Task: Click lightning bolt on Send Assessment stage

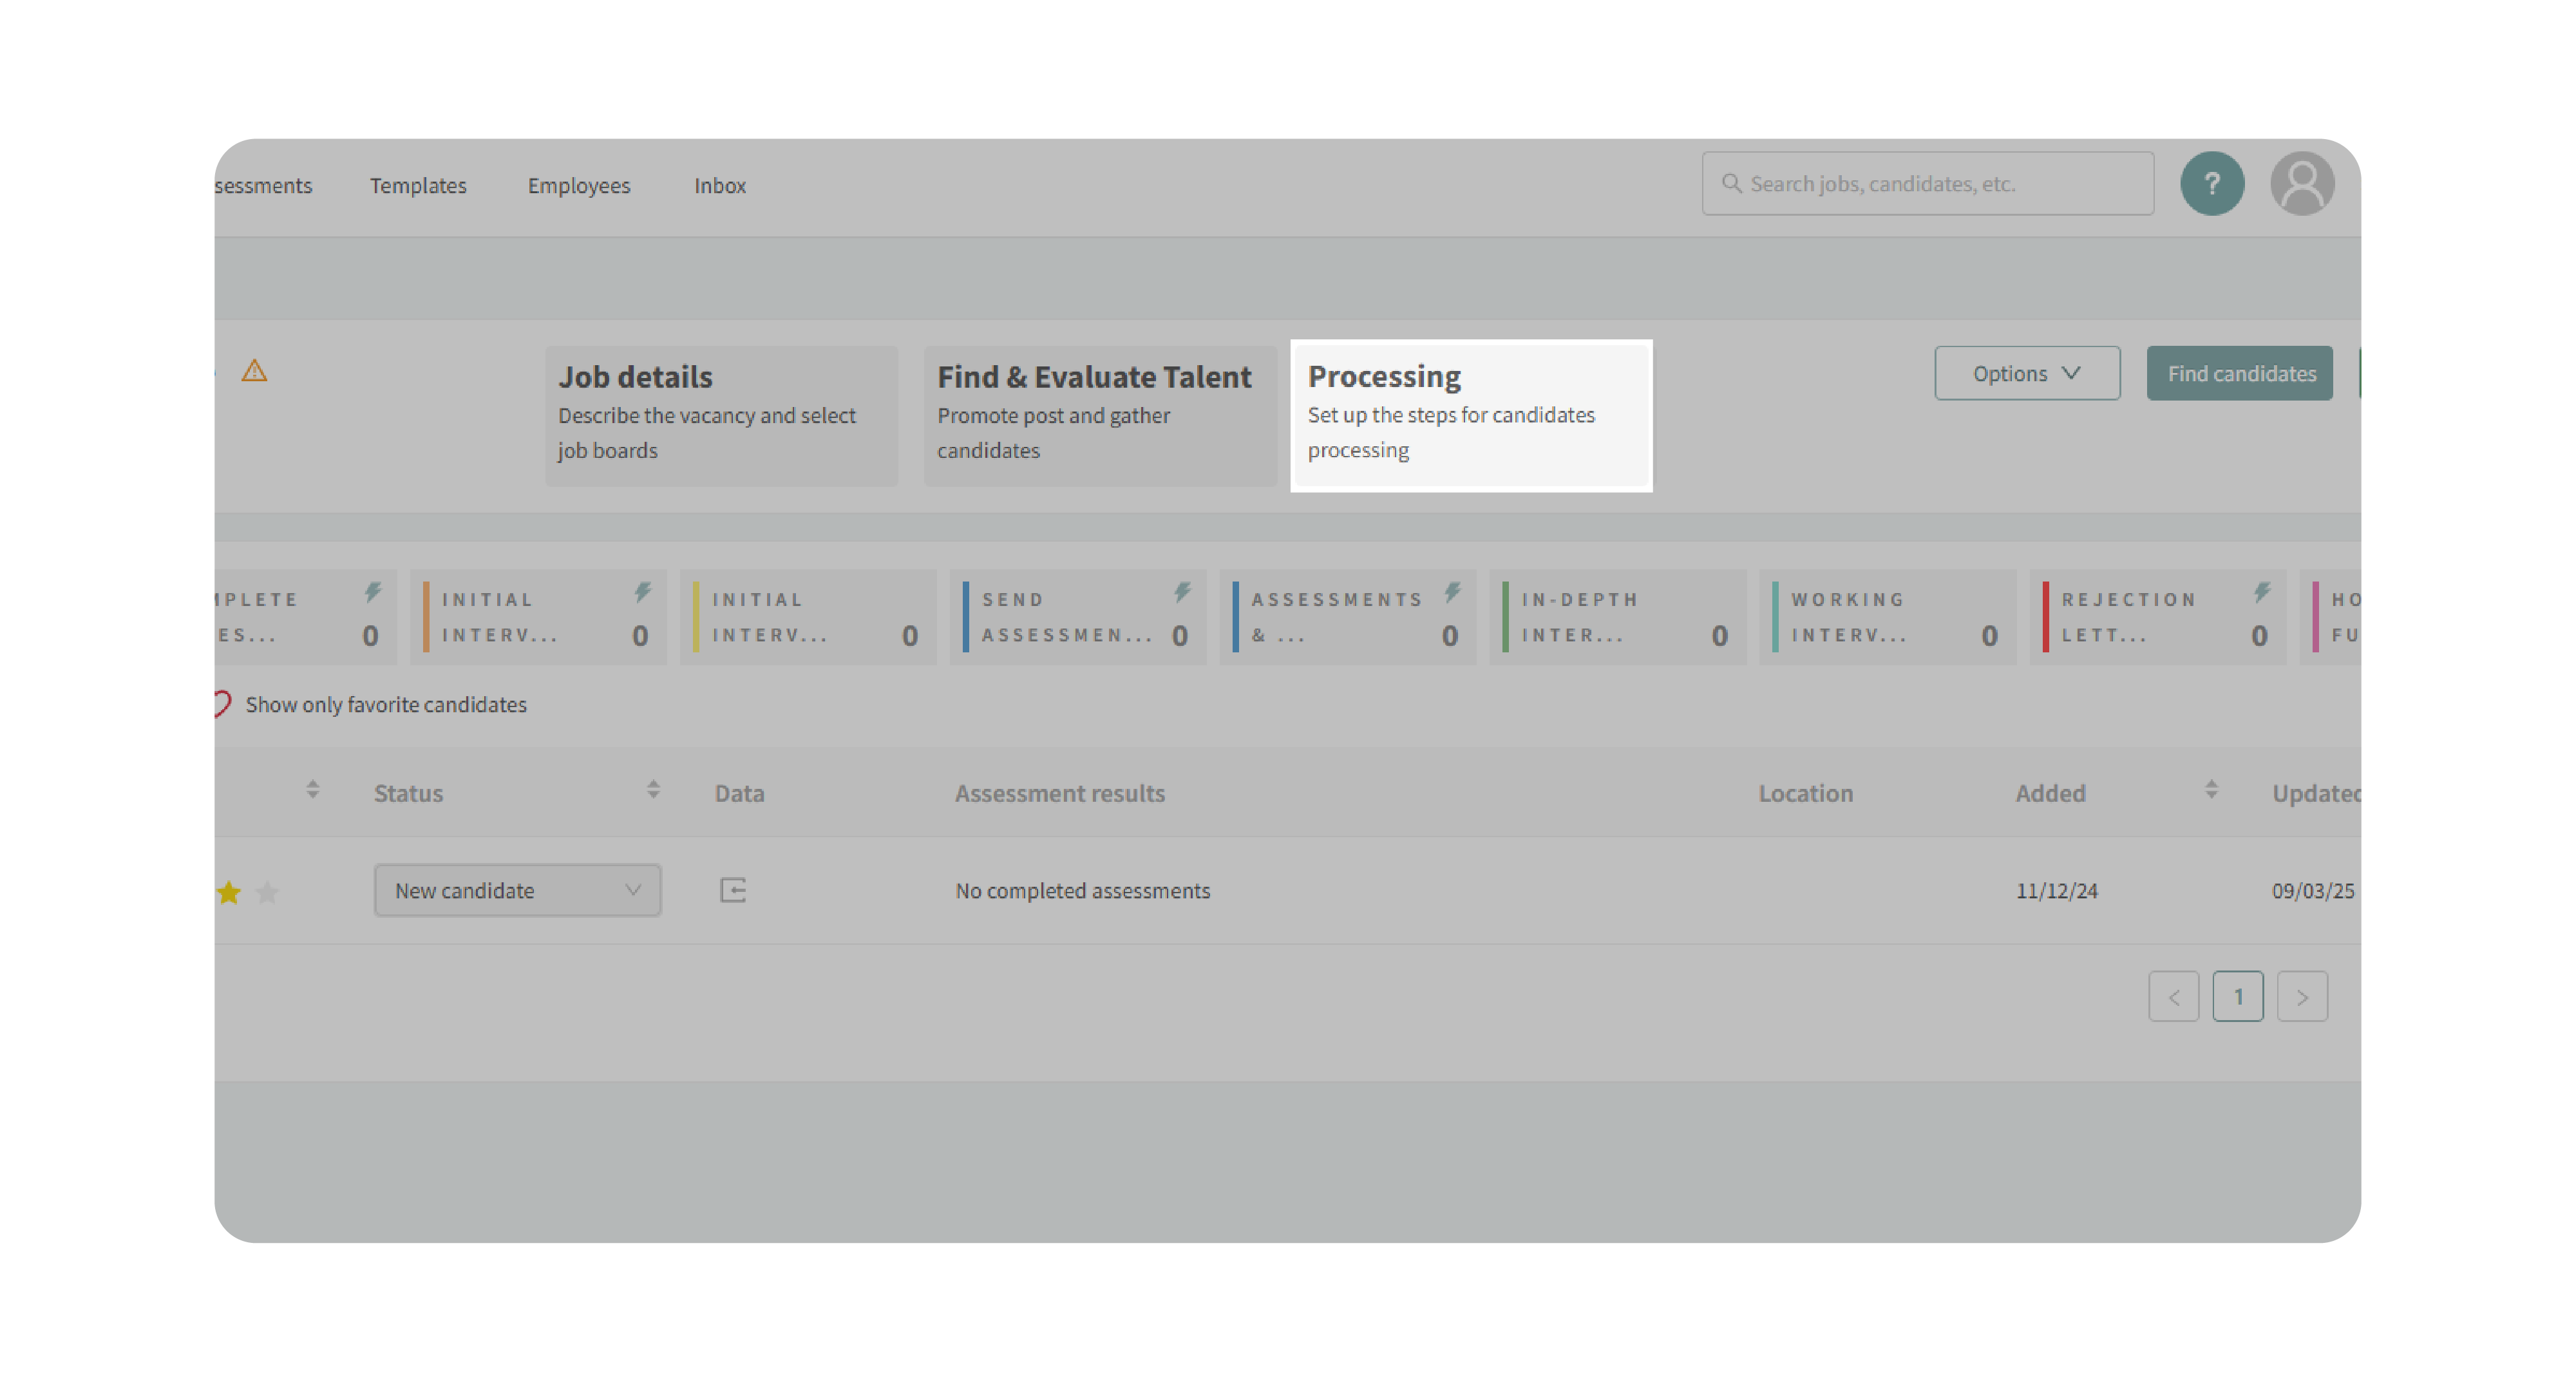Action: point(1182,592)
